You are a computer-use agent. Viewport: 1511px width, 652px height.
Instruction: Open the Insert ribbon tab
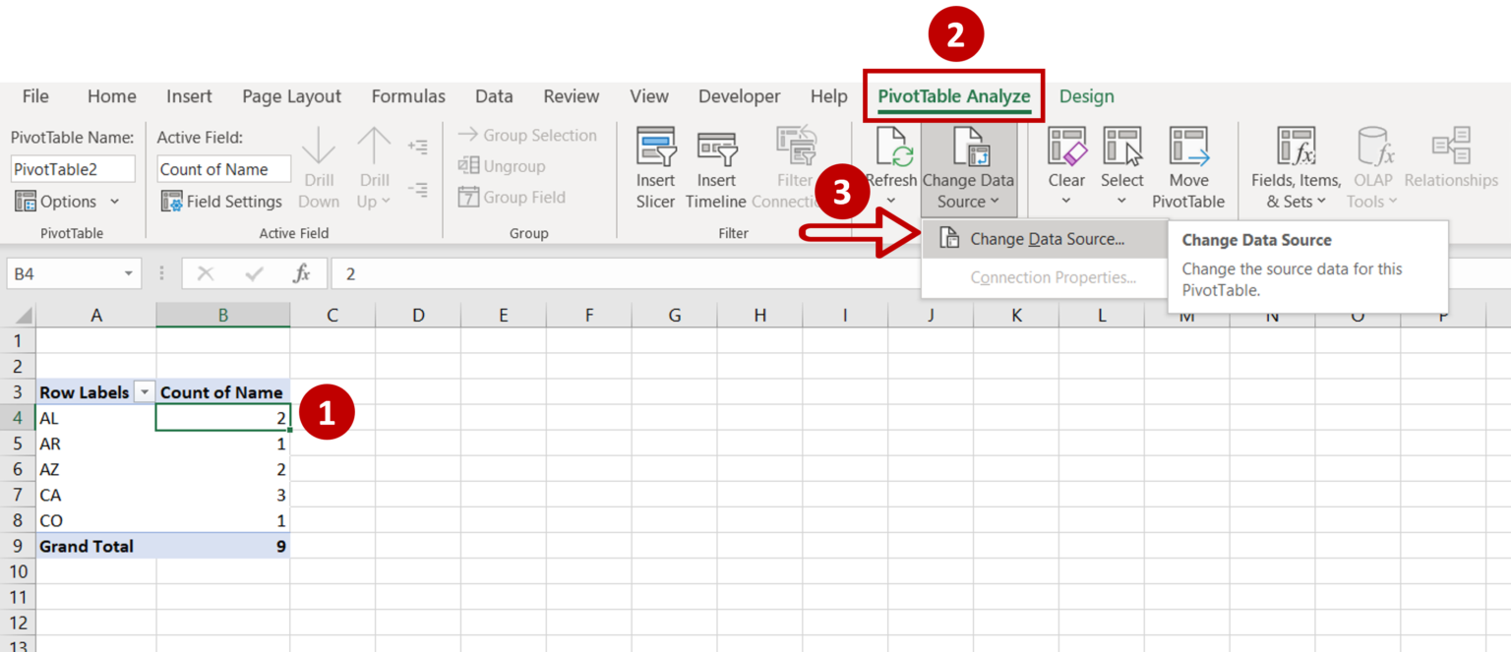(x=189, y=96)
